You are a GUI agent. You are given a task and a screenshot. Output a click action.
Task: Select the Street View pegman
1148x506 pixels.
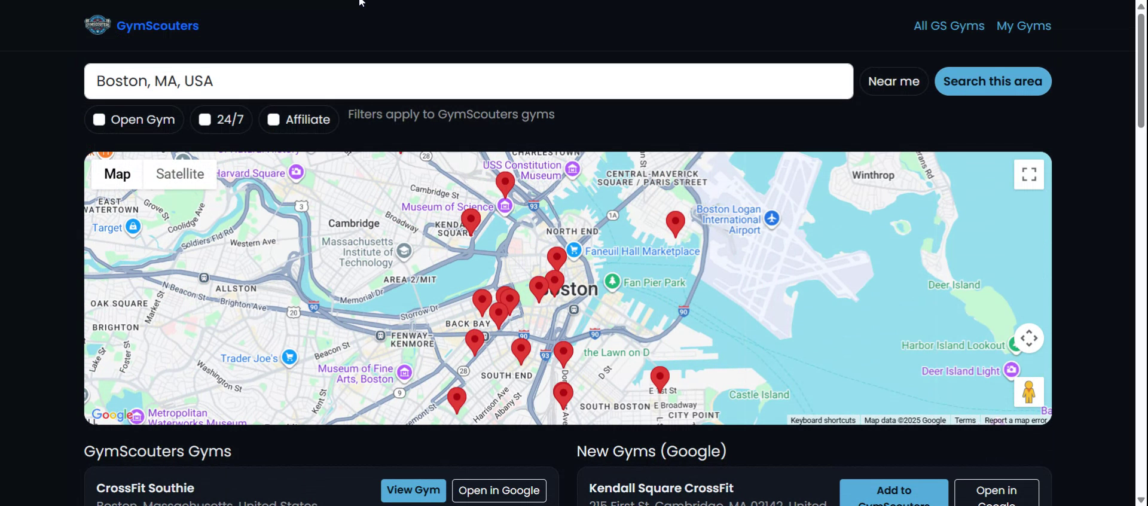coord(1028,392)
